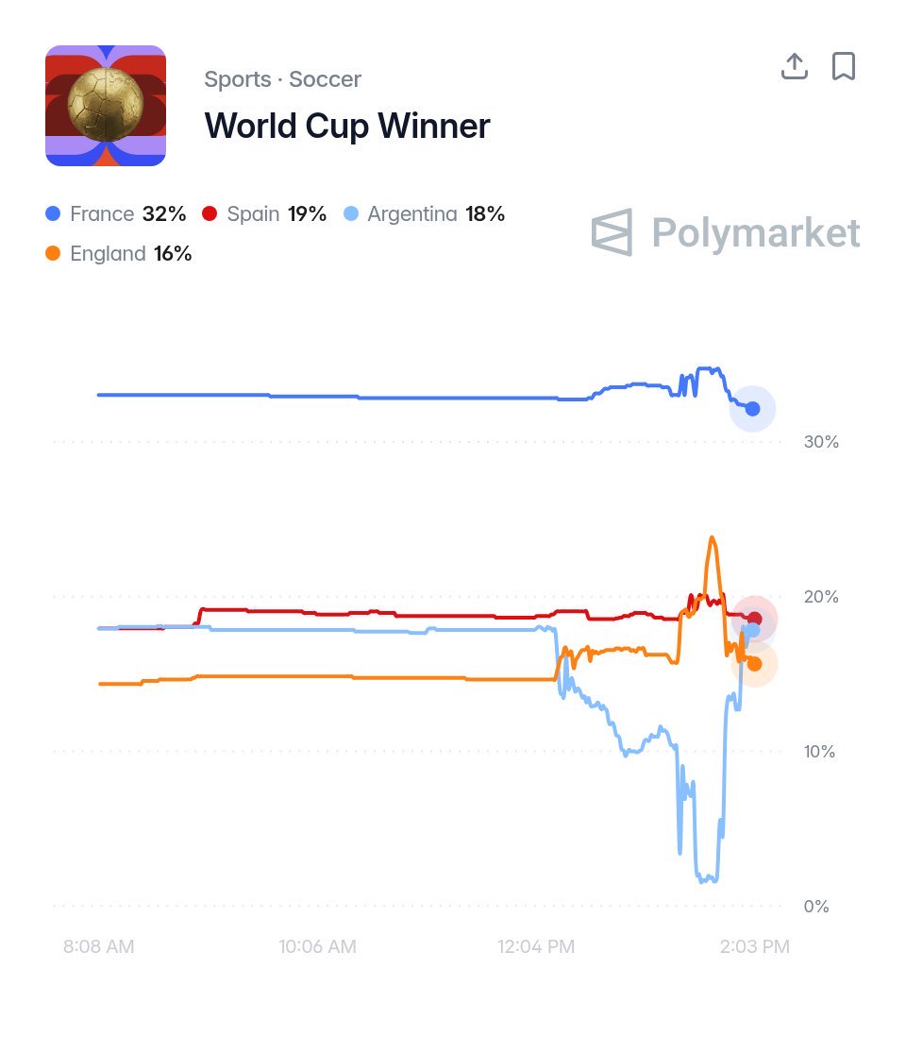
Task: Select the Spain red legend dot
Action: click(210, 213)
